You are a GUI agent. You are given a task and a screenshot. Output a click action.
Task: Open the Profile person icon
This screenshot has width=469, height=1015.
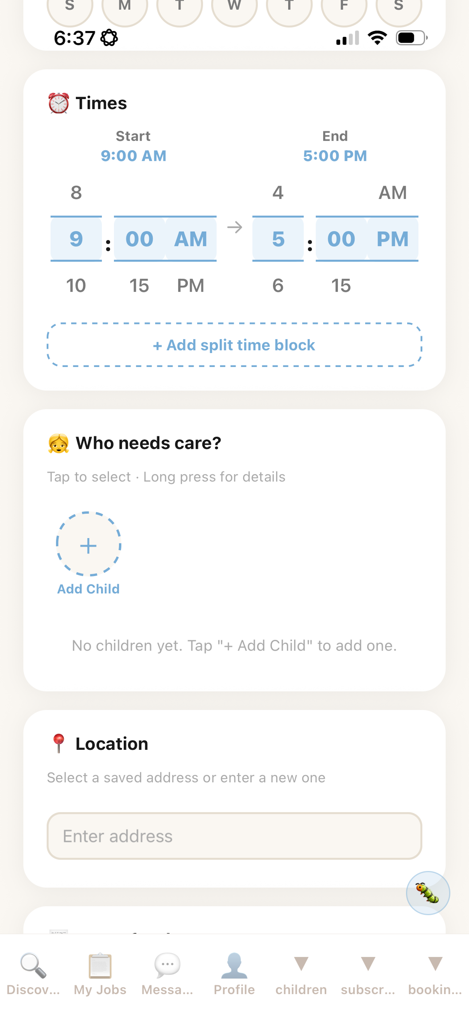click(x=234, y=965)
